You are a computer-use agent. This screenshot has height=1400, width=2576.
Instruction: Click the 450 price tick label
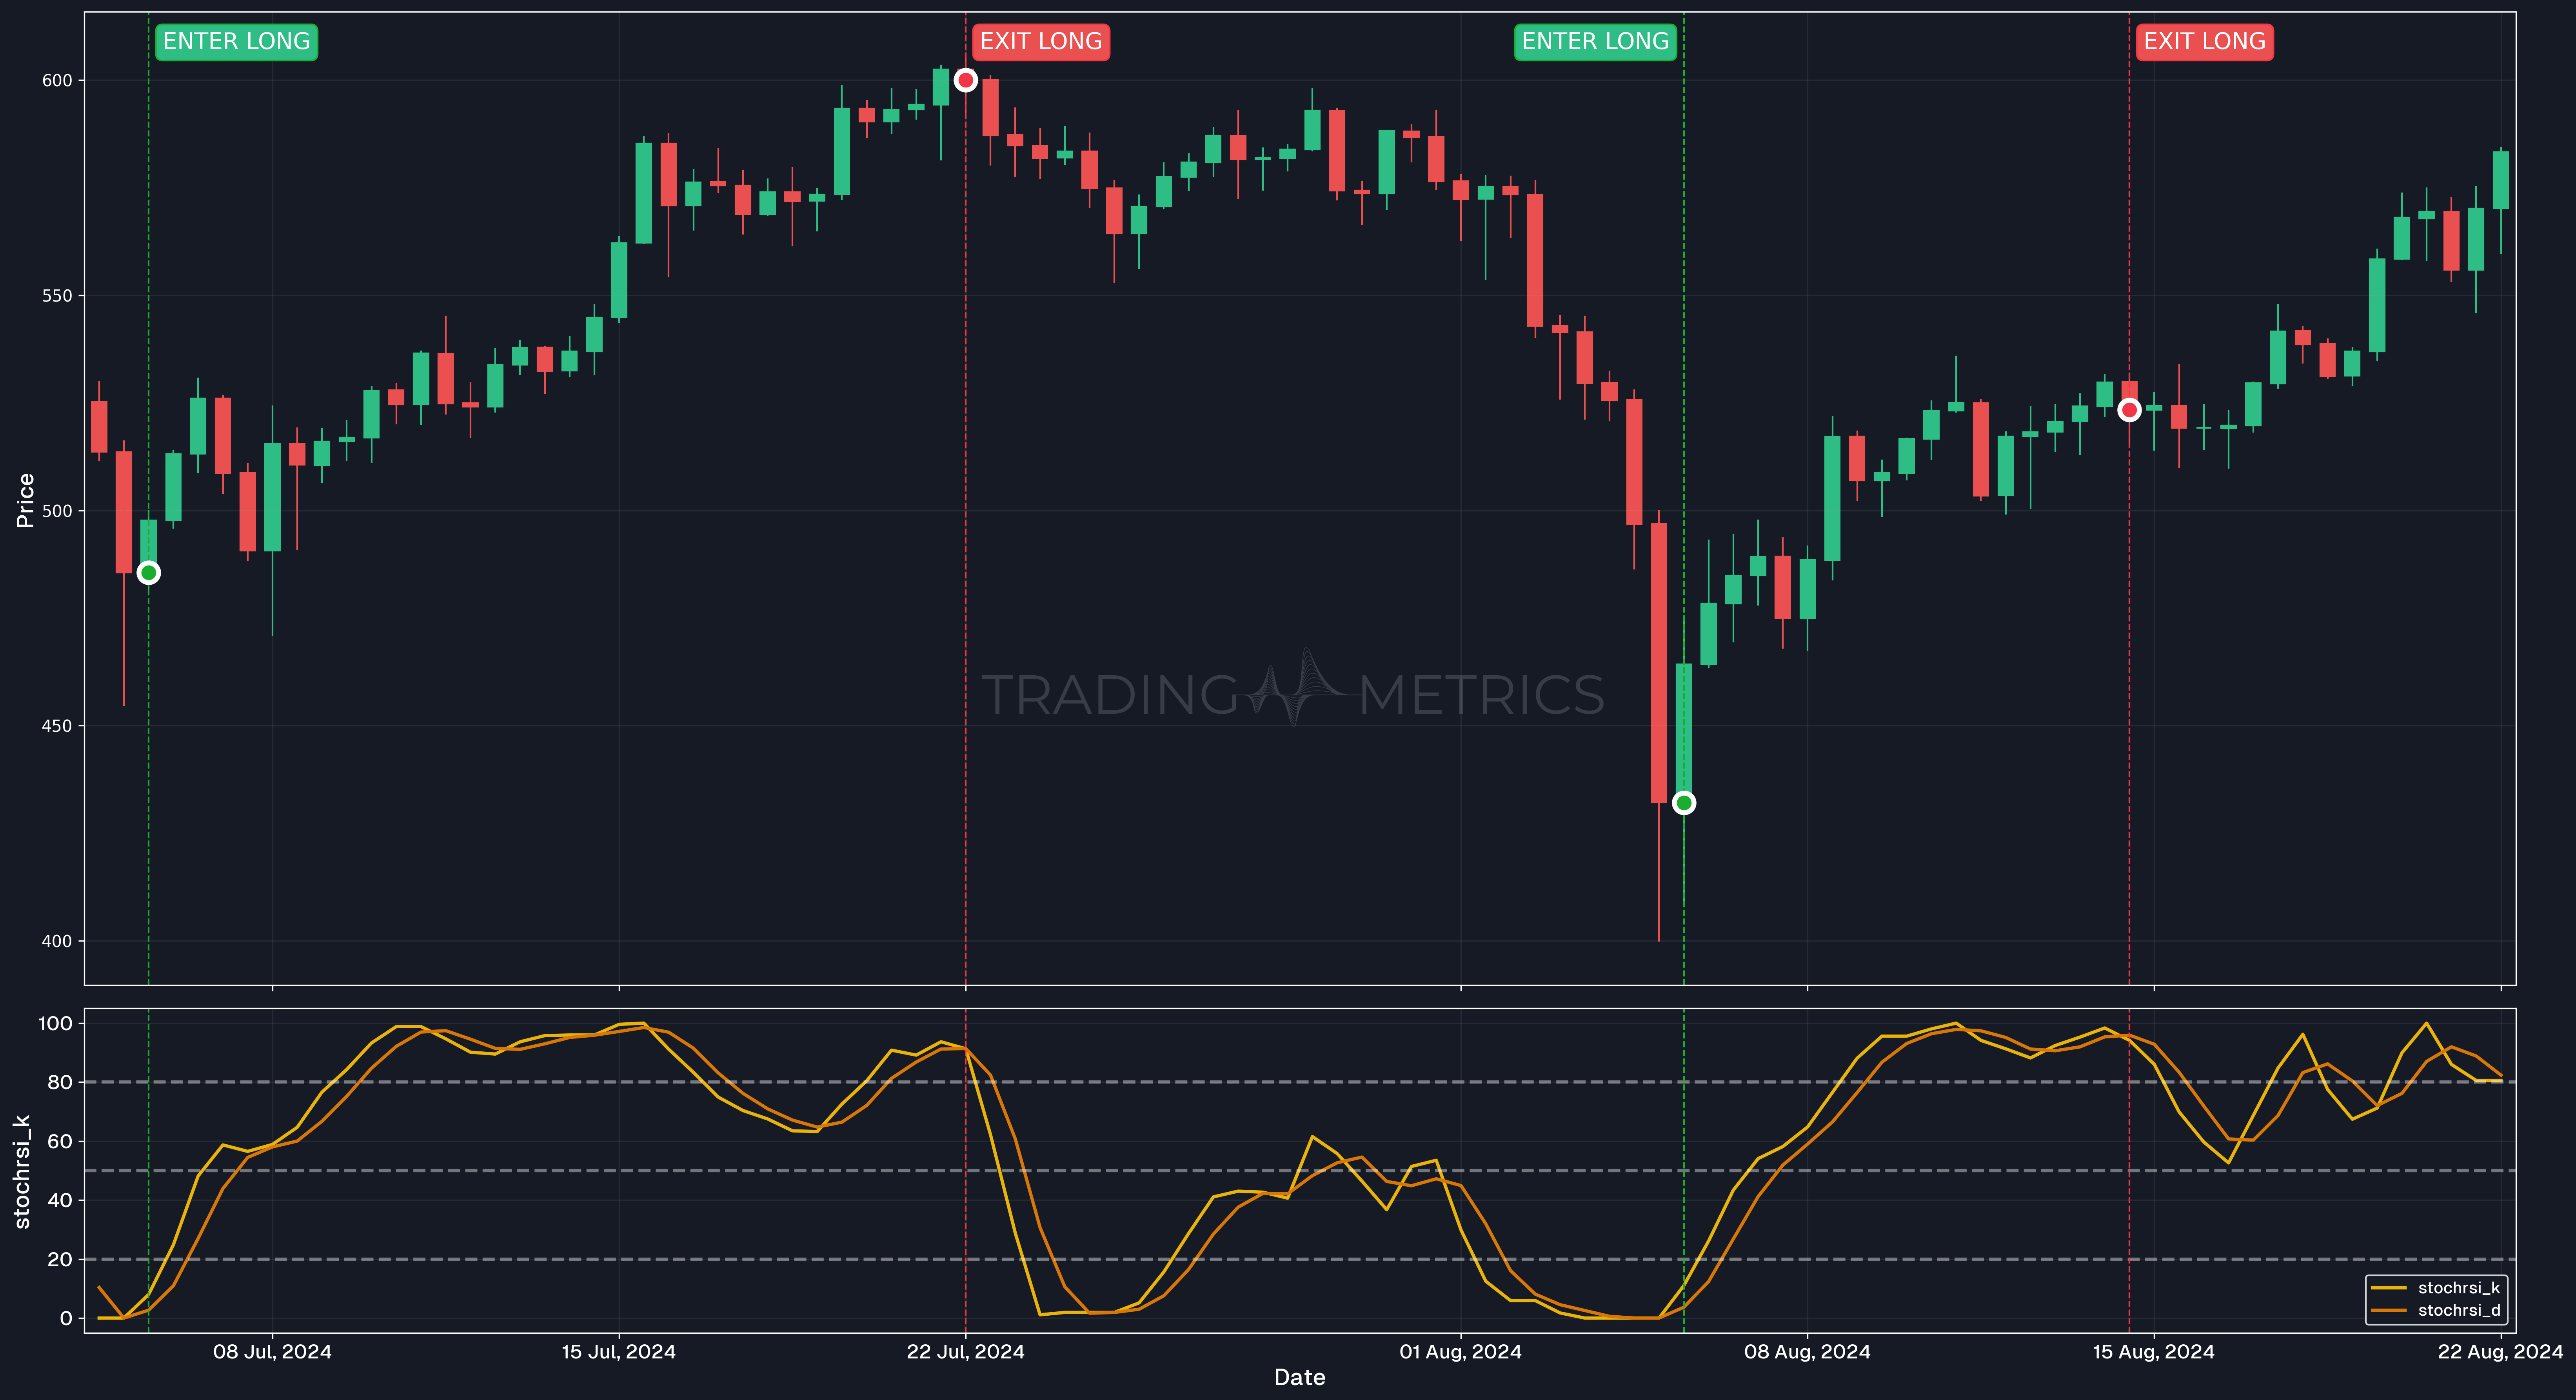[57, 726]
